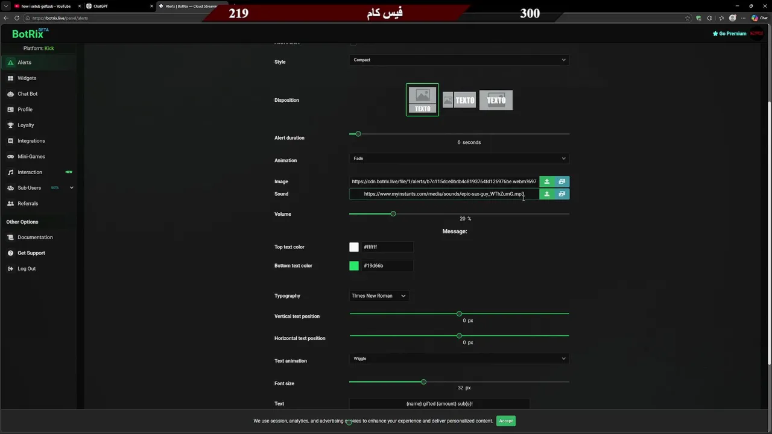Click the bookmark star in address bar
Screen dimensions: 772x434
pyautogui.click(x=688, y=18)
